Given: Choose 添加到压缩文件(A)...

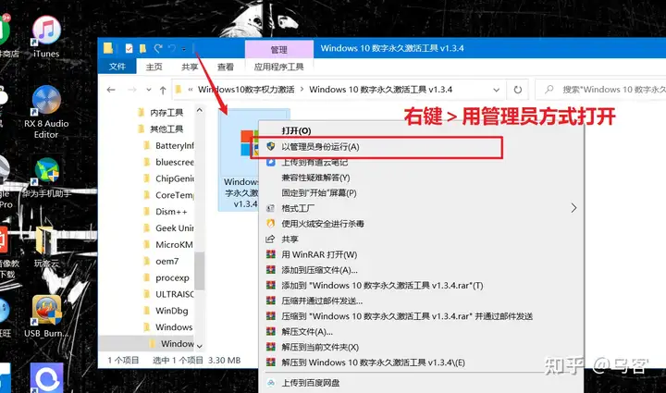Looking at the screenshot, I should coord(319,270).
